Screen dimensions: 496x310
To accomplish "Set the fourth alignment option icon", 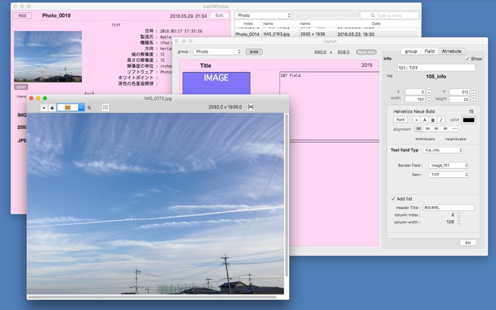I will 445,129.
